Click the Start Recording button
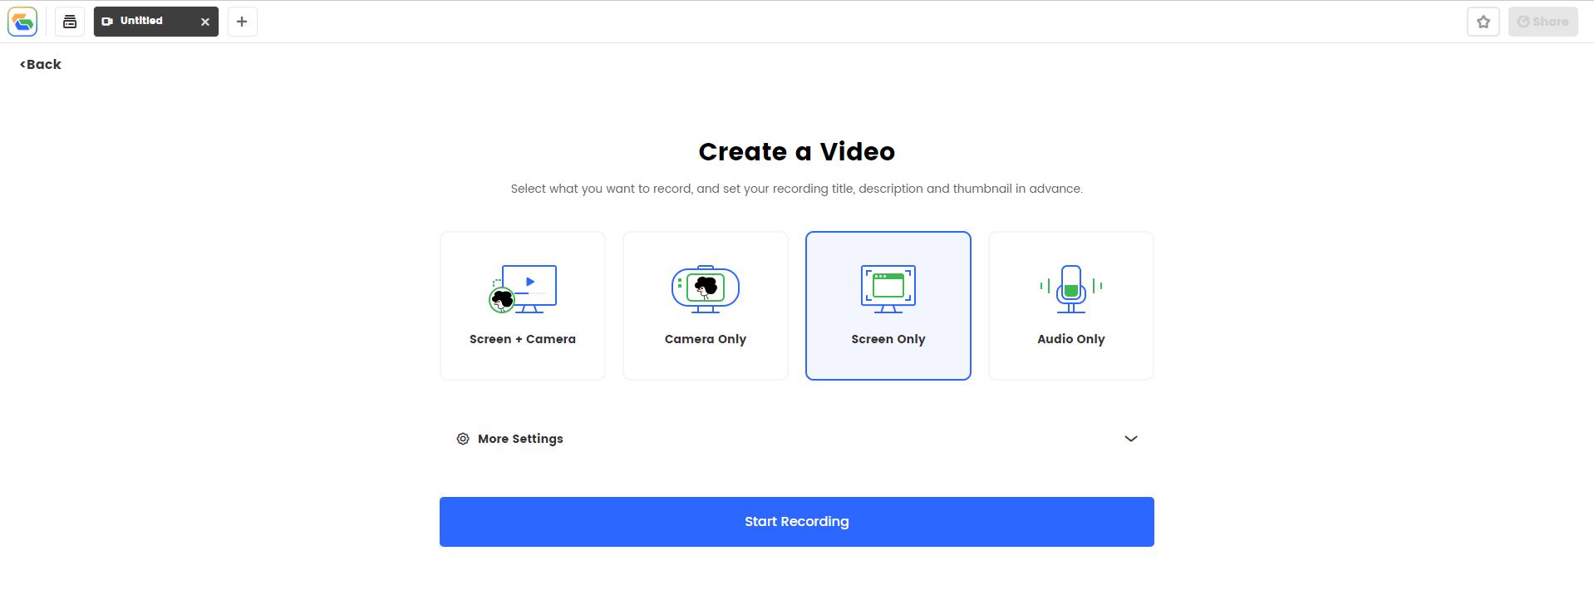 tap(797, 522)
